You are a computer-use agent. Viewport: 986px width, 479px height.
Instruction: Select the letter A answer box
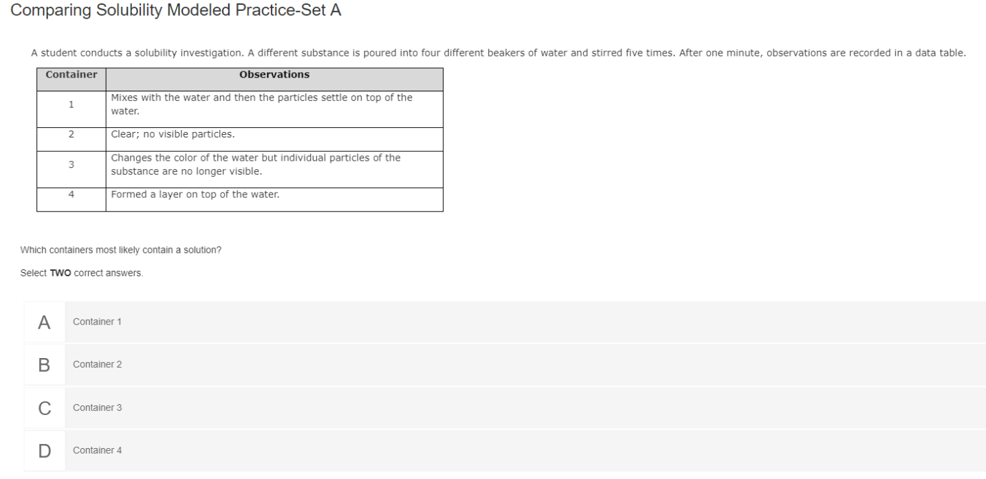tap(44, 322)
